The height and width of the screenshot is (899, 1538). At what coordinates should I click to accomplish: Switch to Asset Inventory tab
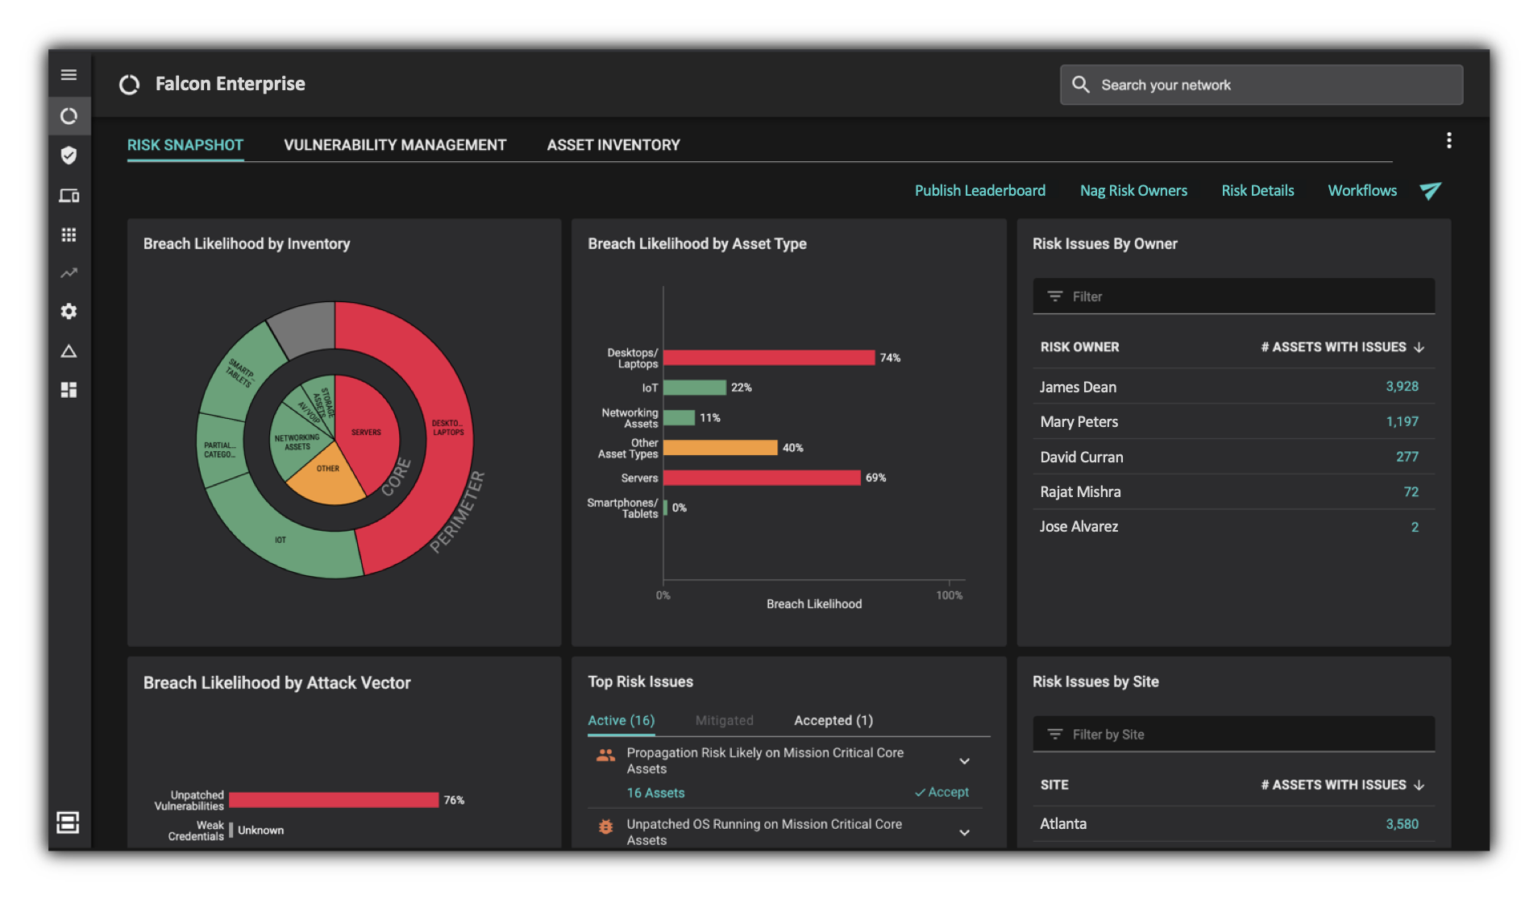[x=613, y=145]
